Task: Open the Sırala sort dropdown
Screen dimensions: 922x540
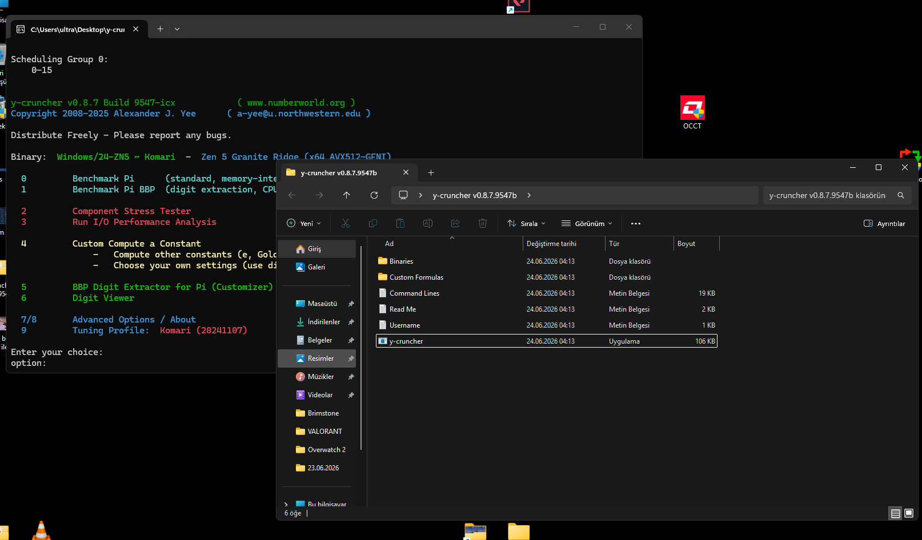Action: coord(526,223)
